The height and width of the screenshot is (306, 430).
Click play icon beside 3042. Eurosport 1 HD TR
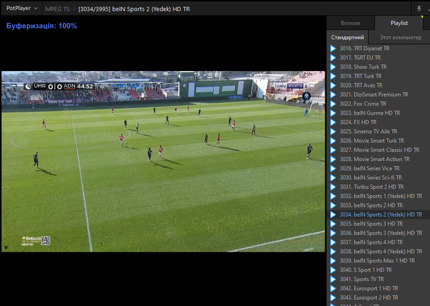333,289
